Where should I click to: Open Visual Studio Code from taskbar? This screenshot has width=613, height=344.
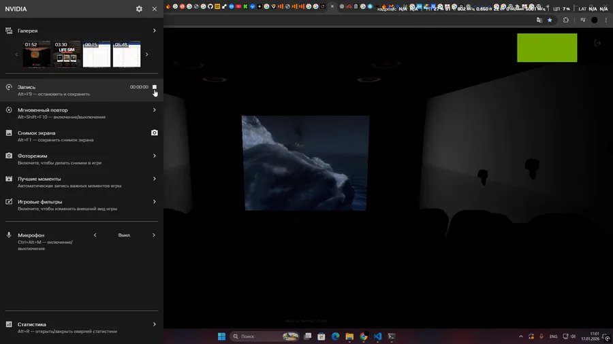[x=377, y=337]
